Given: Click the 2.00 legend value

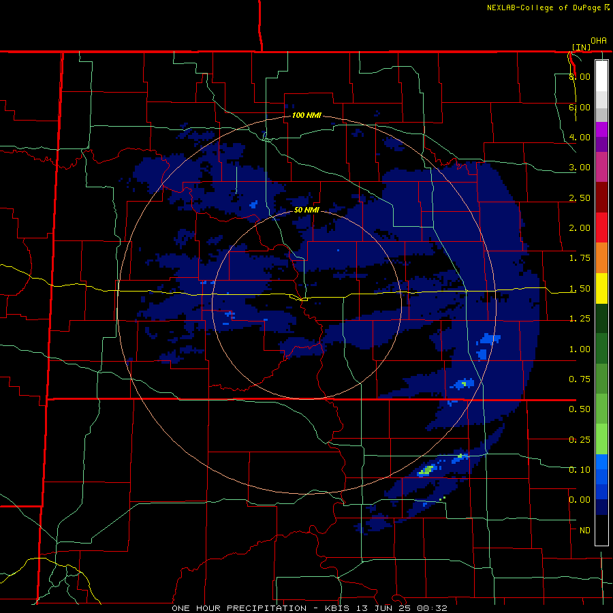Looking at the screenshot, I should (x=580, y=228).
